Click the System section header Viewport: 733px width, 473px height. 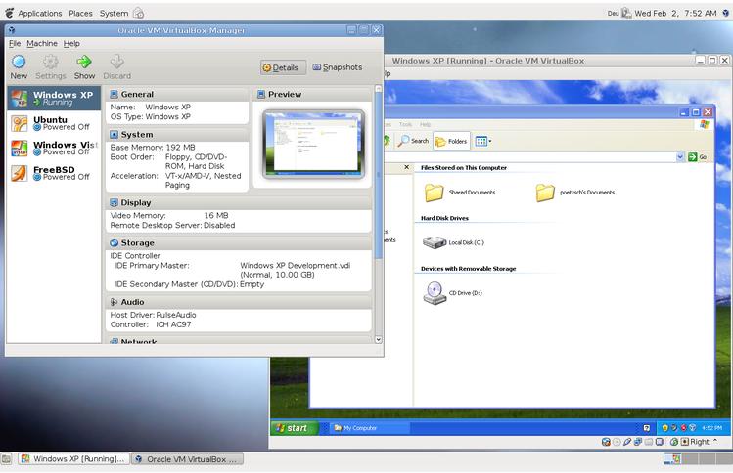178,135
